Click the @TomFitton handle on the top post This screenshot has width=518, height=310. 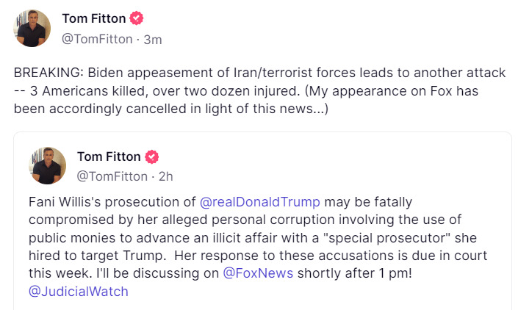pos(97,39)
